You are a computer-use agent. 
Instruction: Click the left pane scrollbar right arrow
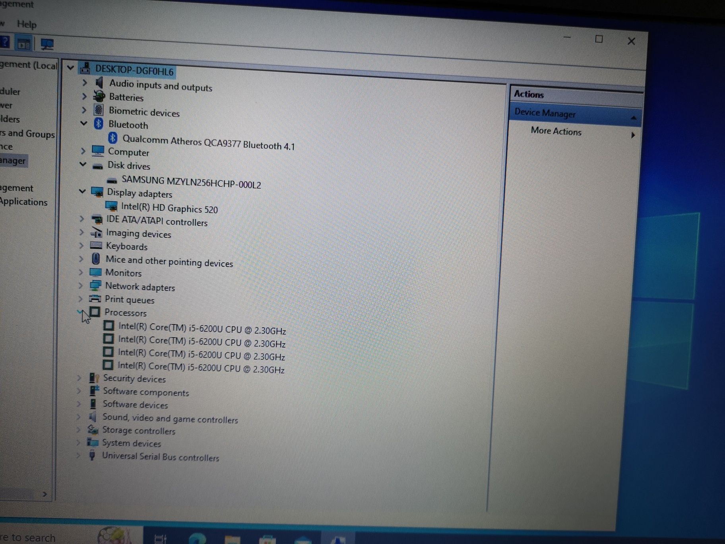tap(45, 494)
